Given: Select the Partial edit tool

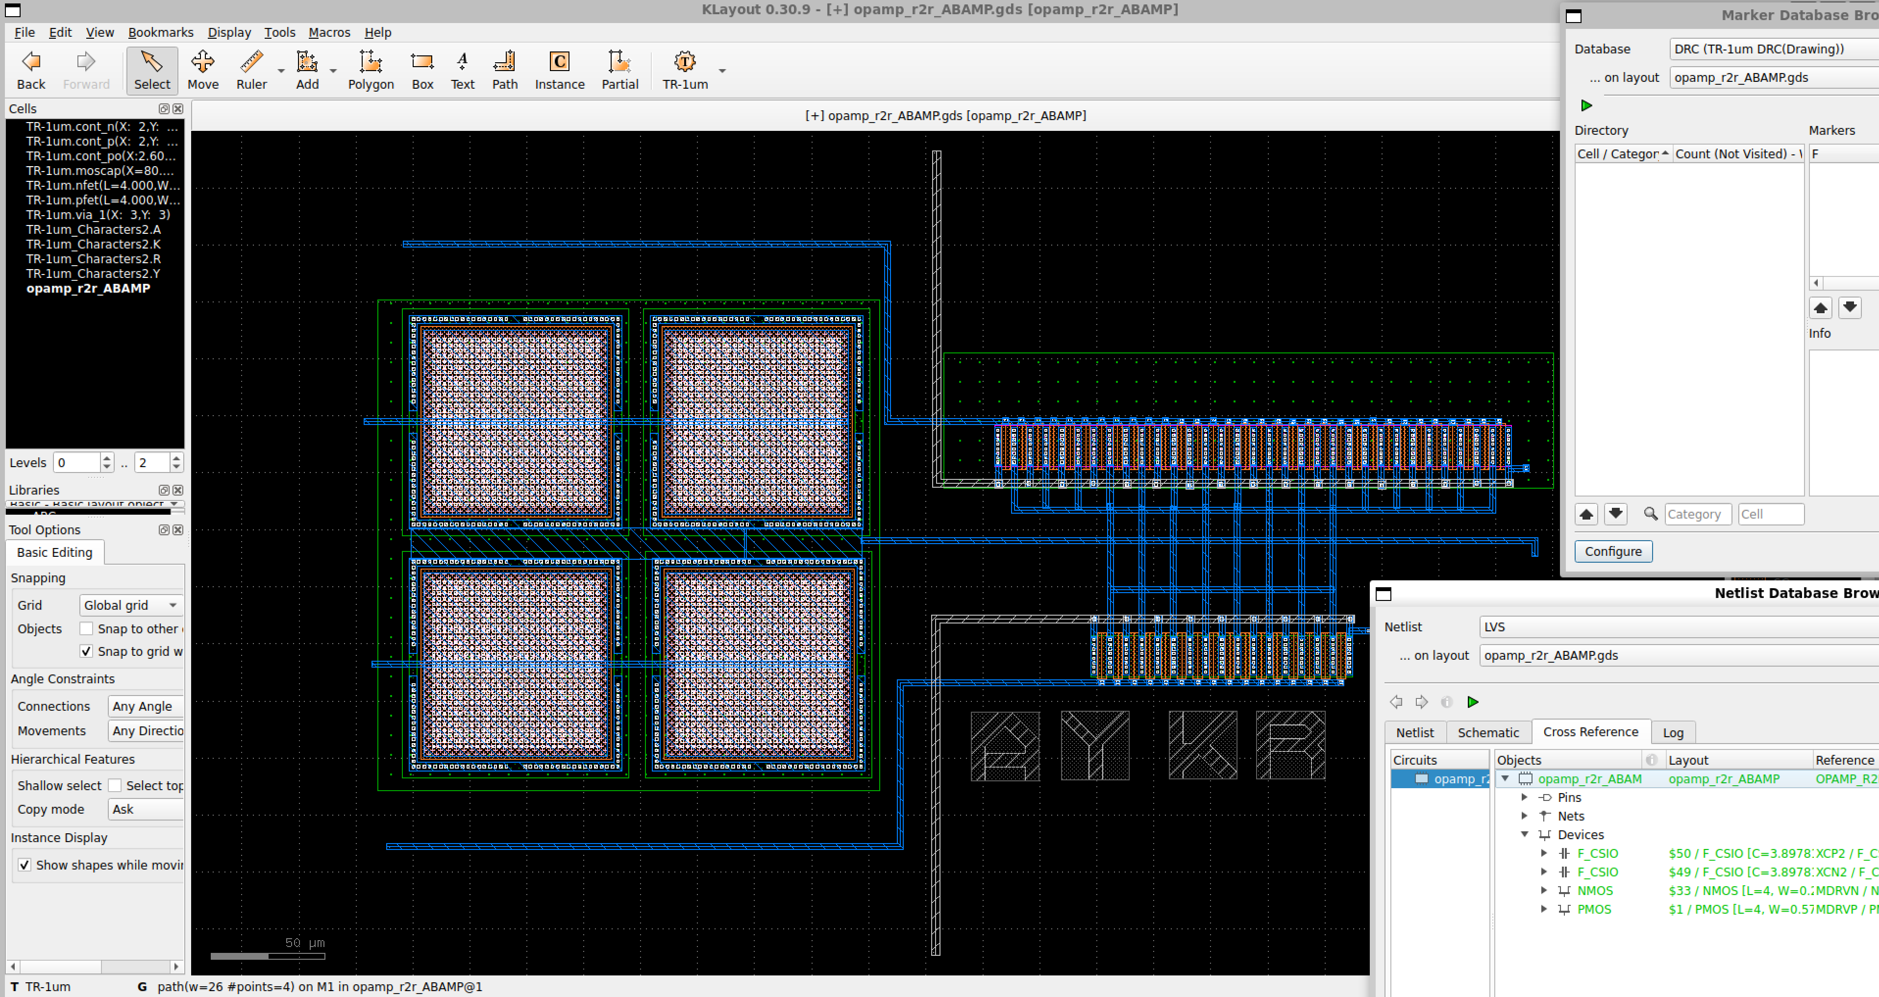Looking at the screenshot, I should tap(619, 70).
